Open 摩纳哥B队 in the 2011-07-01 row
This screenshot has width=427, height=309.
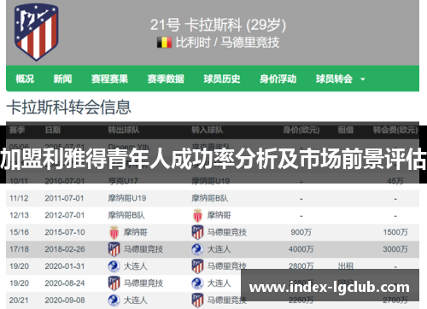click(210, 198)
